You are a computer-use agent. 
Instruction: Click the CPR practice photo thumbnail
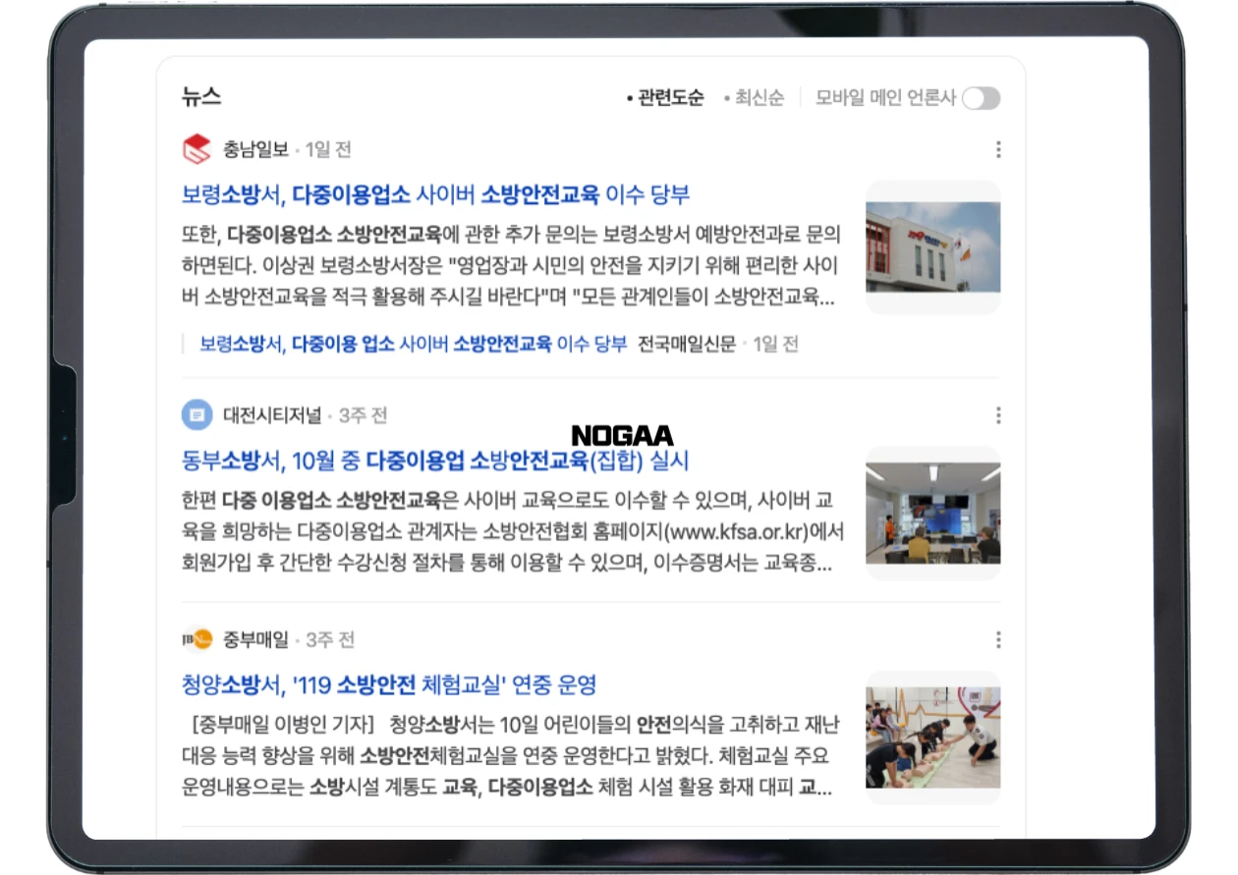click(931, 738)
